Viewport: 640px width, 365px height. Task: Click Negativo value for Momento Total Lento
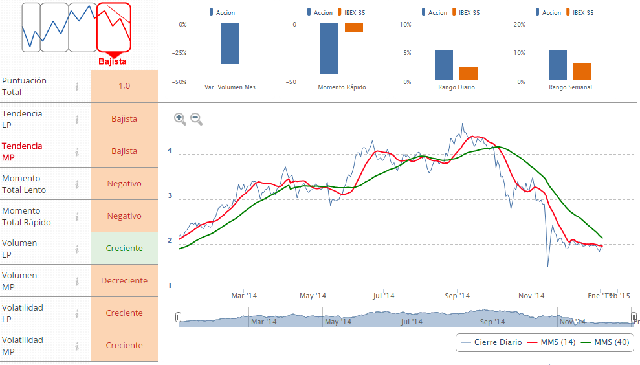[x=124, y=183]
